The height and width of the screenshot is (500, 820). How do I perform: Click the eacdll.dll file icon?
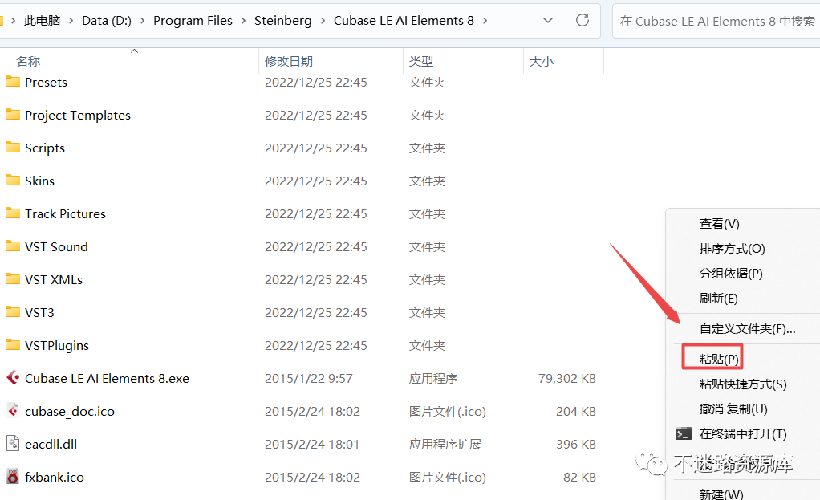(13, 444)
